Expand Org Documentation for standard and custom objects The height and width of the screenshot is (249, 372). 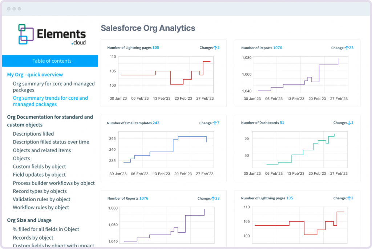(50, 121)
